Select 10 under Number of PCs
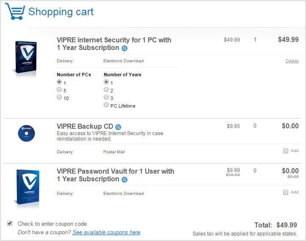This screenshot has width=306, height=241. (x=59, y=97)
